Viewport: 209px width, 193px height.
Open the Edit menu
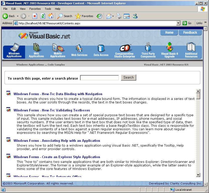click(x=14, y=9)
